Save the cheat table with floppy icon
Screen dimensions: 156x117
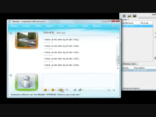click(135, 16)
